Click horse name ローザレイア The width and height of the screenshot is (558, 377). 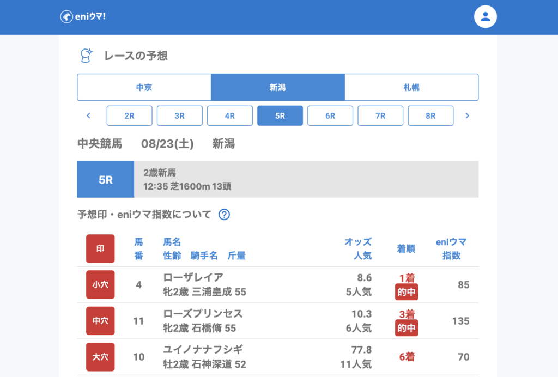[193, 277]
